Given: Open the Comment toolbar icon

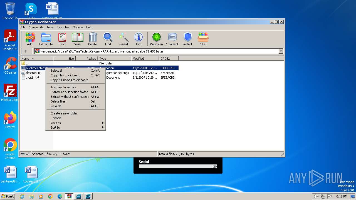Looking at the screenshot, I should click(172, 39).
